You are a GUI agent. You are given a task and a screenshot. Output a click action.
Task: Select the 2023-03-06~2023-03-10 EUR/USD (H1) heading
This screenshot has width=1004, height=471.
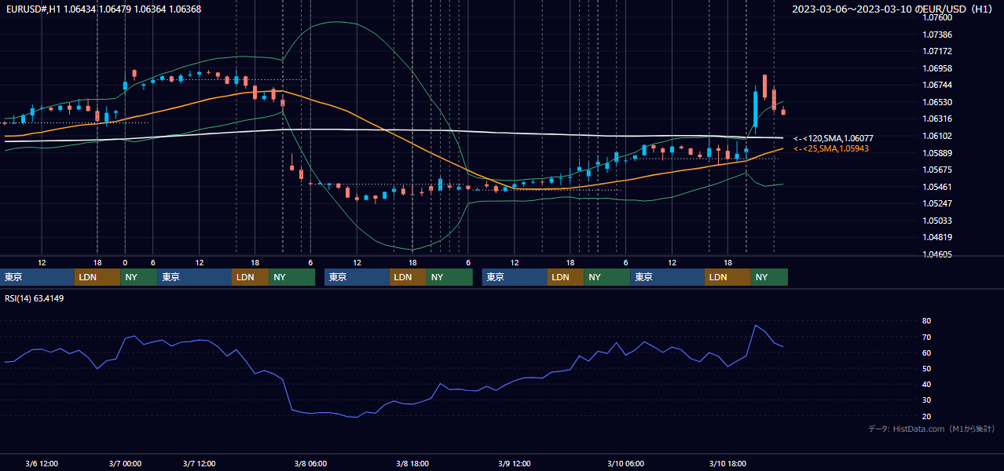[x=892, y=9]
